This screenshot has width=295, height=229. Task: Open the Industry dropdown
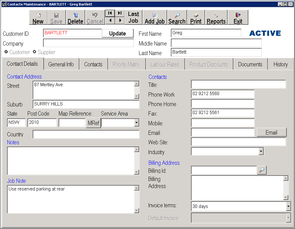tap(261, 151)
